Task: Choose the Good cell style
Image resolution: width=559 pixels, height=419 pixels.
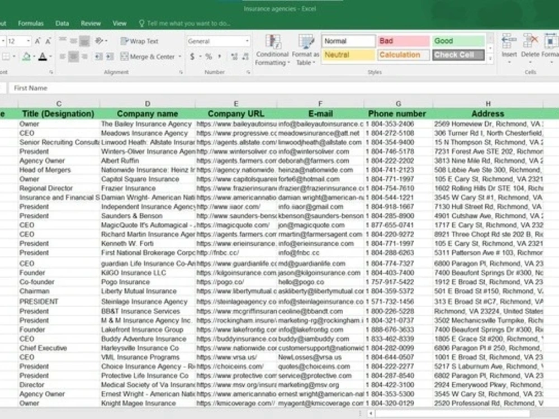Action: pyautogui.click(x=458, y=41)
